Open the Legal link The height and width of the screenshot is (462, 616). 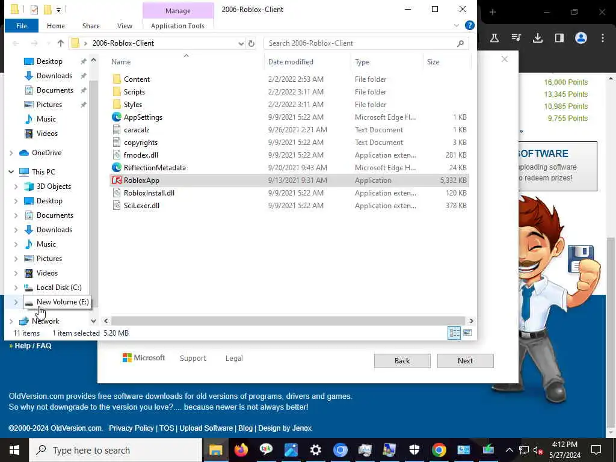point(234,359)
